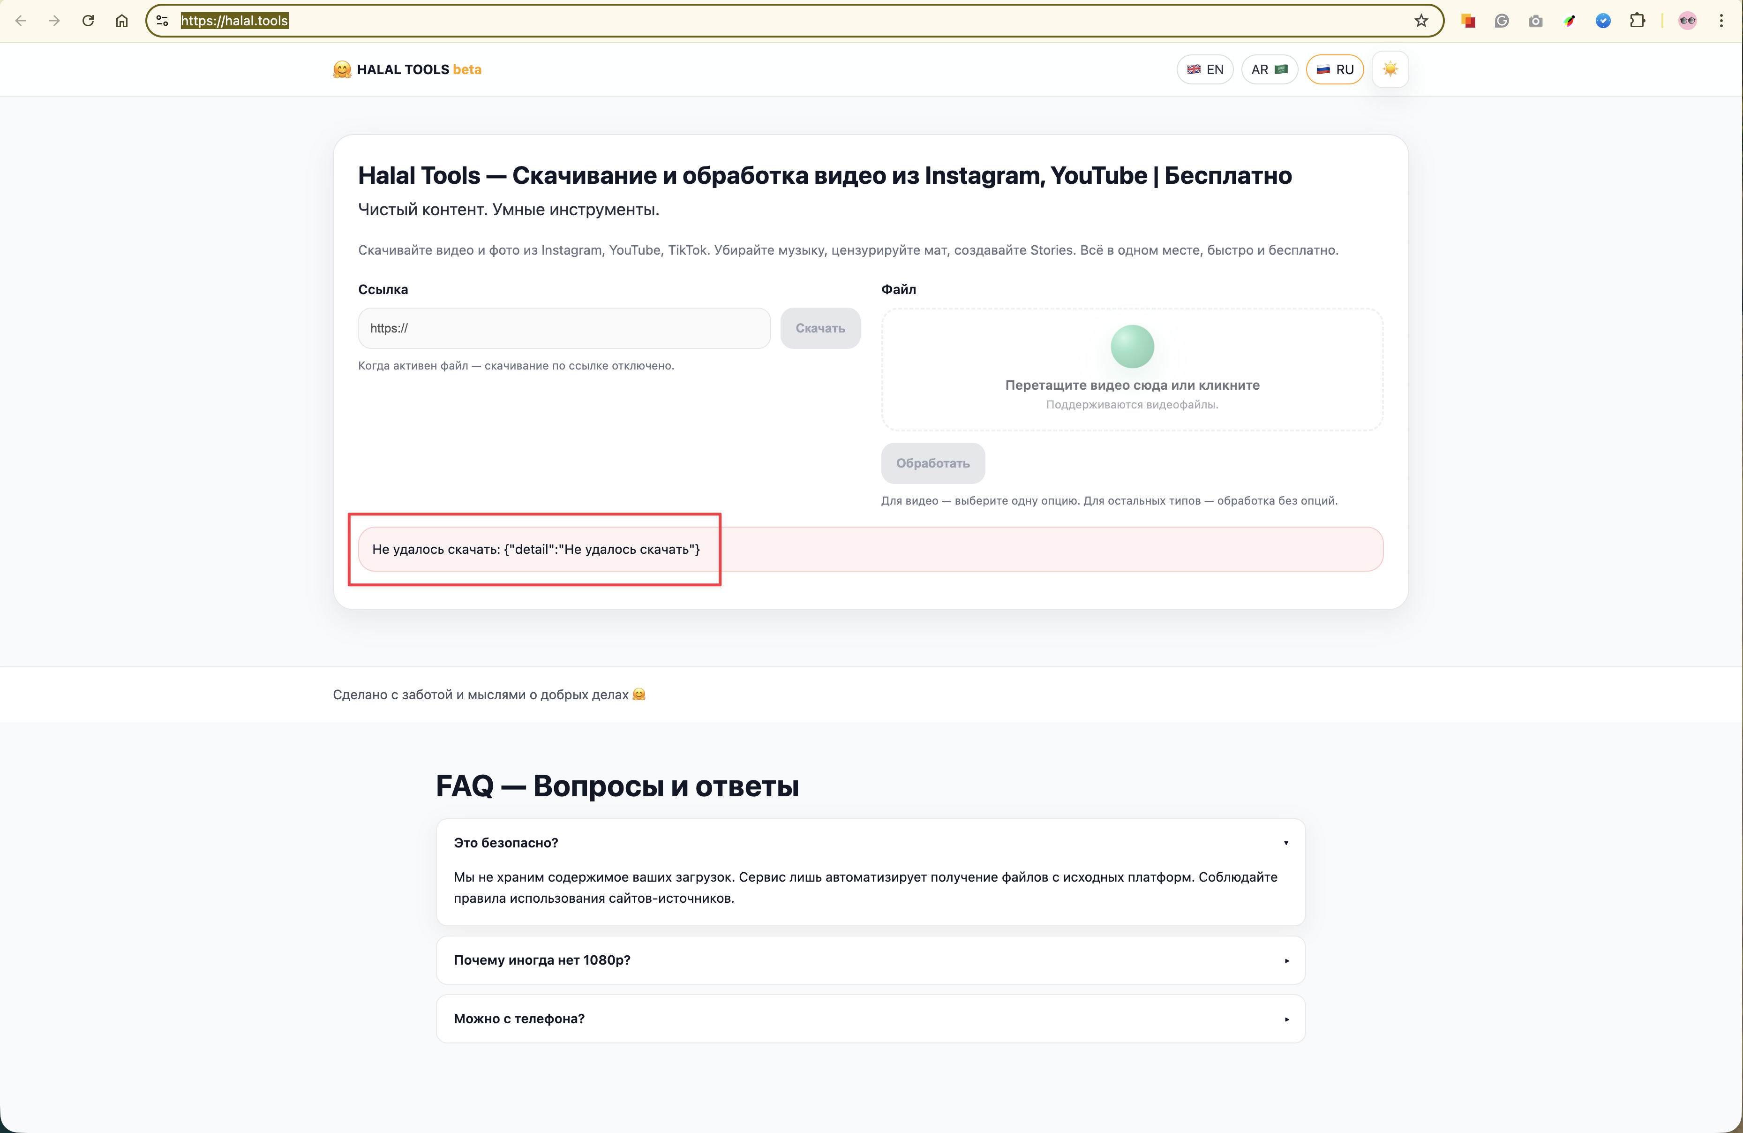Expand "Можно с телефона?" question
Screen dimensions: 1743x1133
870,1019
